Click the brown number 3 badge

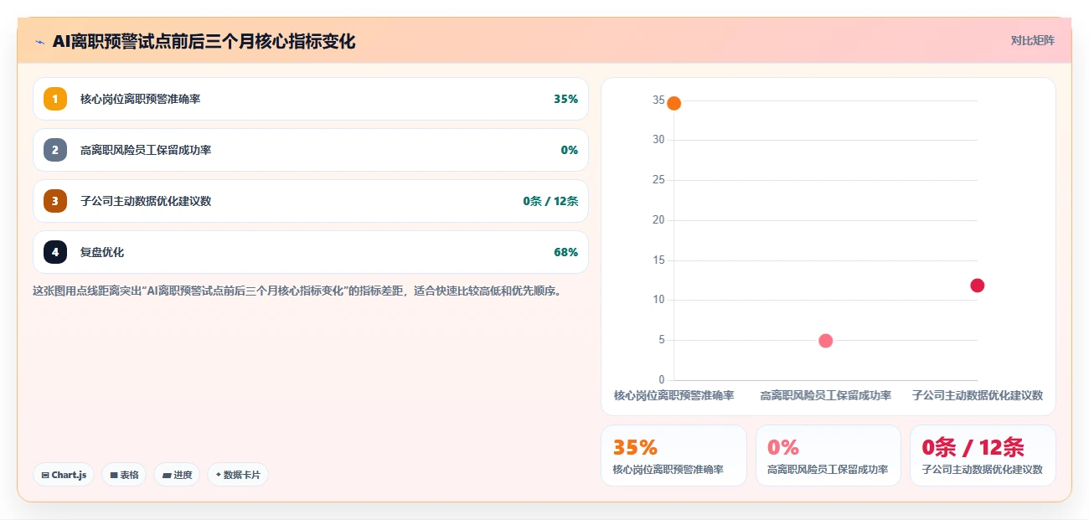point(55,201)
